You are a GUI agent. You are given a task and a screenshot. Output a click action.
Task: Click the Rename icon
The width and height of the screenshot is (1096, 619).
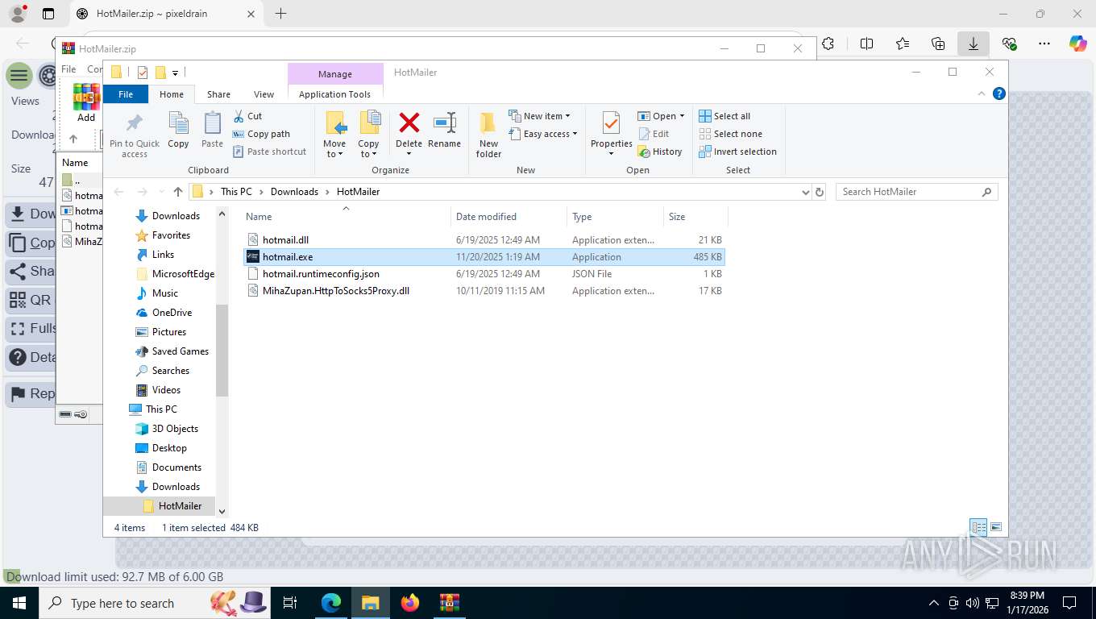pos(445,123)
